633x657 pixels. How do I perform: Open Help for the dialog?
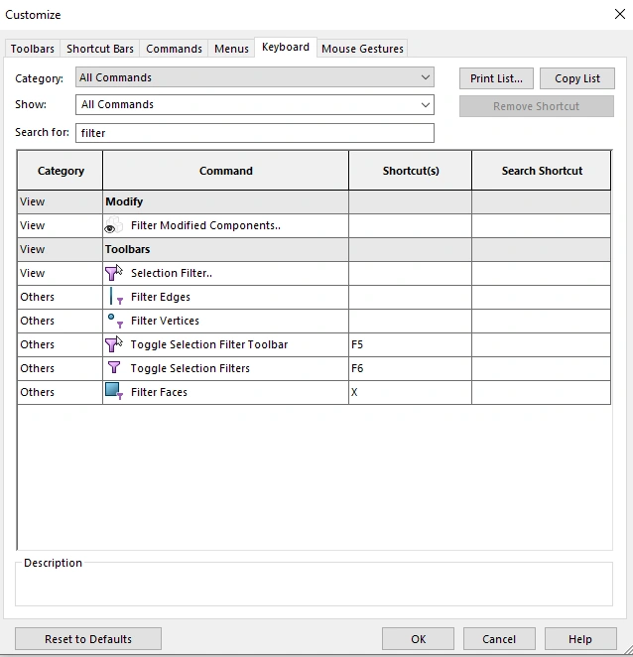580,639
